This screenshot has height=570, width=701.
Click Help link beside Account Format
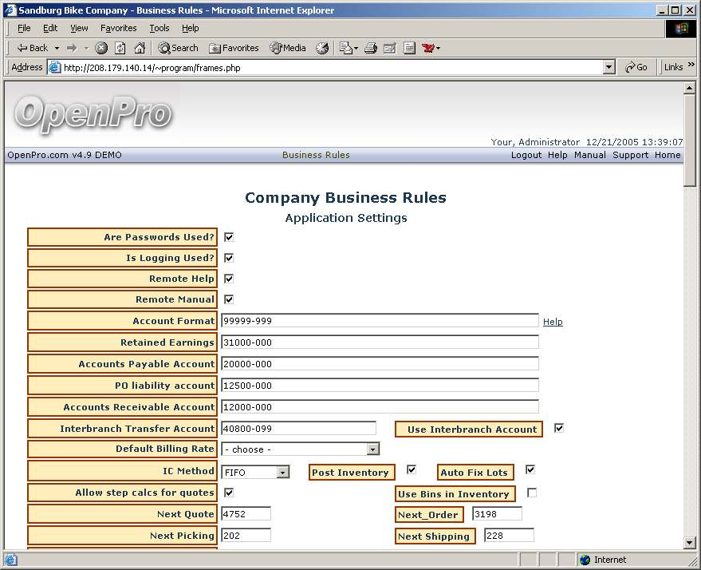click(553, 322)
